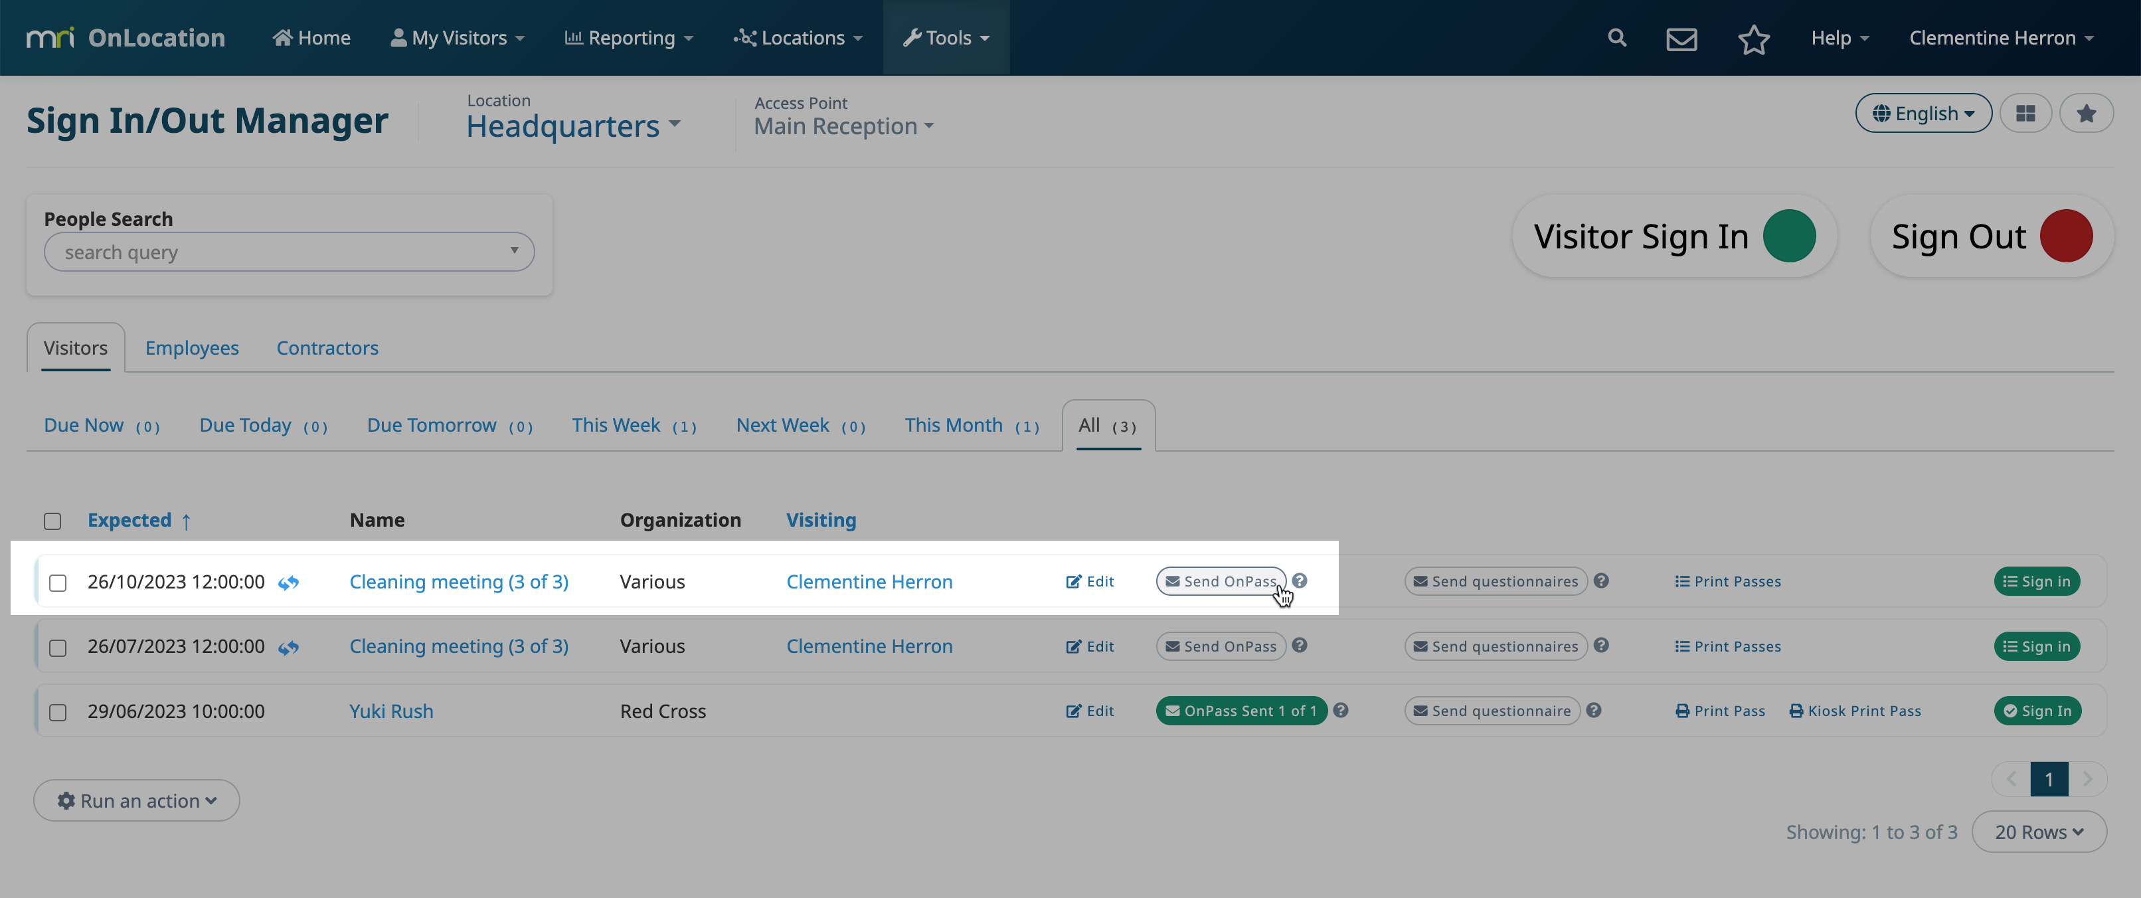2141x898 pixels.
Task: Click the star favorites icon in navbar
Action: tap(1753, 39)
